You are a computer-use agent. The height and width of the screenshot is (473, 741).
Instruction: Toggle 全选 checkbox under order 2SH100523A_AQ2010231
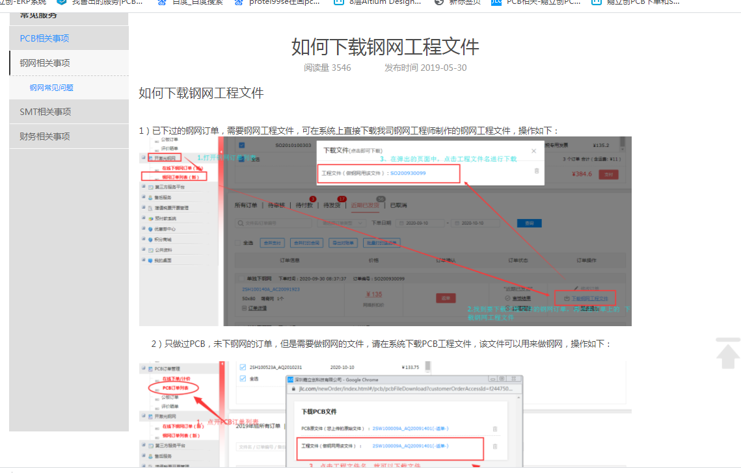tap(243, 377)
